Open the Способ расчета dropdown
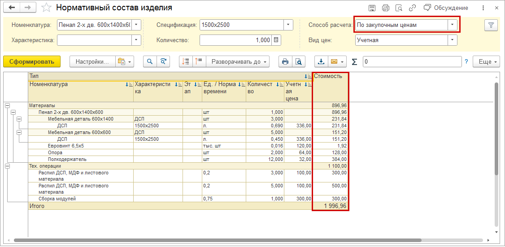This screenshot has height=247, width=505. coord(453,25)
